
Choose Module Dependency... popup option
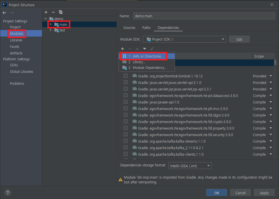(x=147, y=67)
